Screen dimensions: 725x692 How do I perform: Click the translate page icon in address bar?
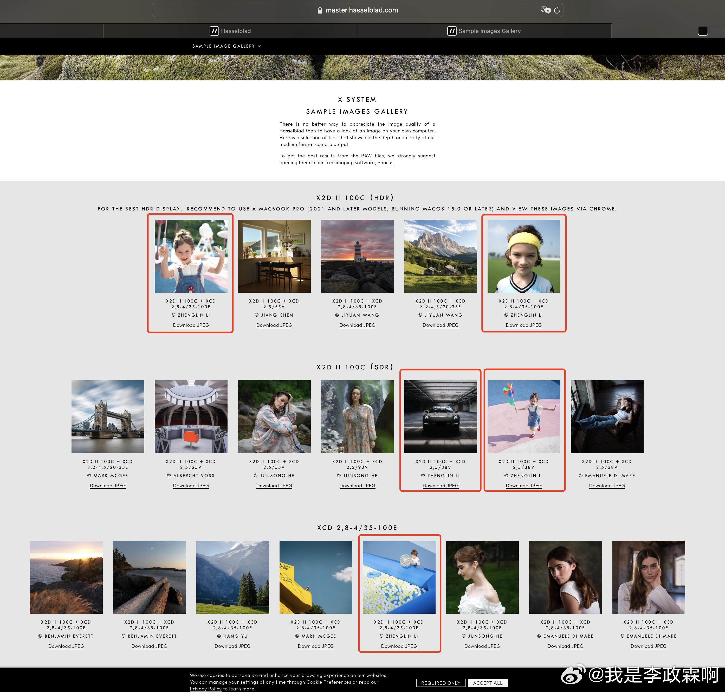[545, 10]
